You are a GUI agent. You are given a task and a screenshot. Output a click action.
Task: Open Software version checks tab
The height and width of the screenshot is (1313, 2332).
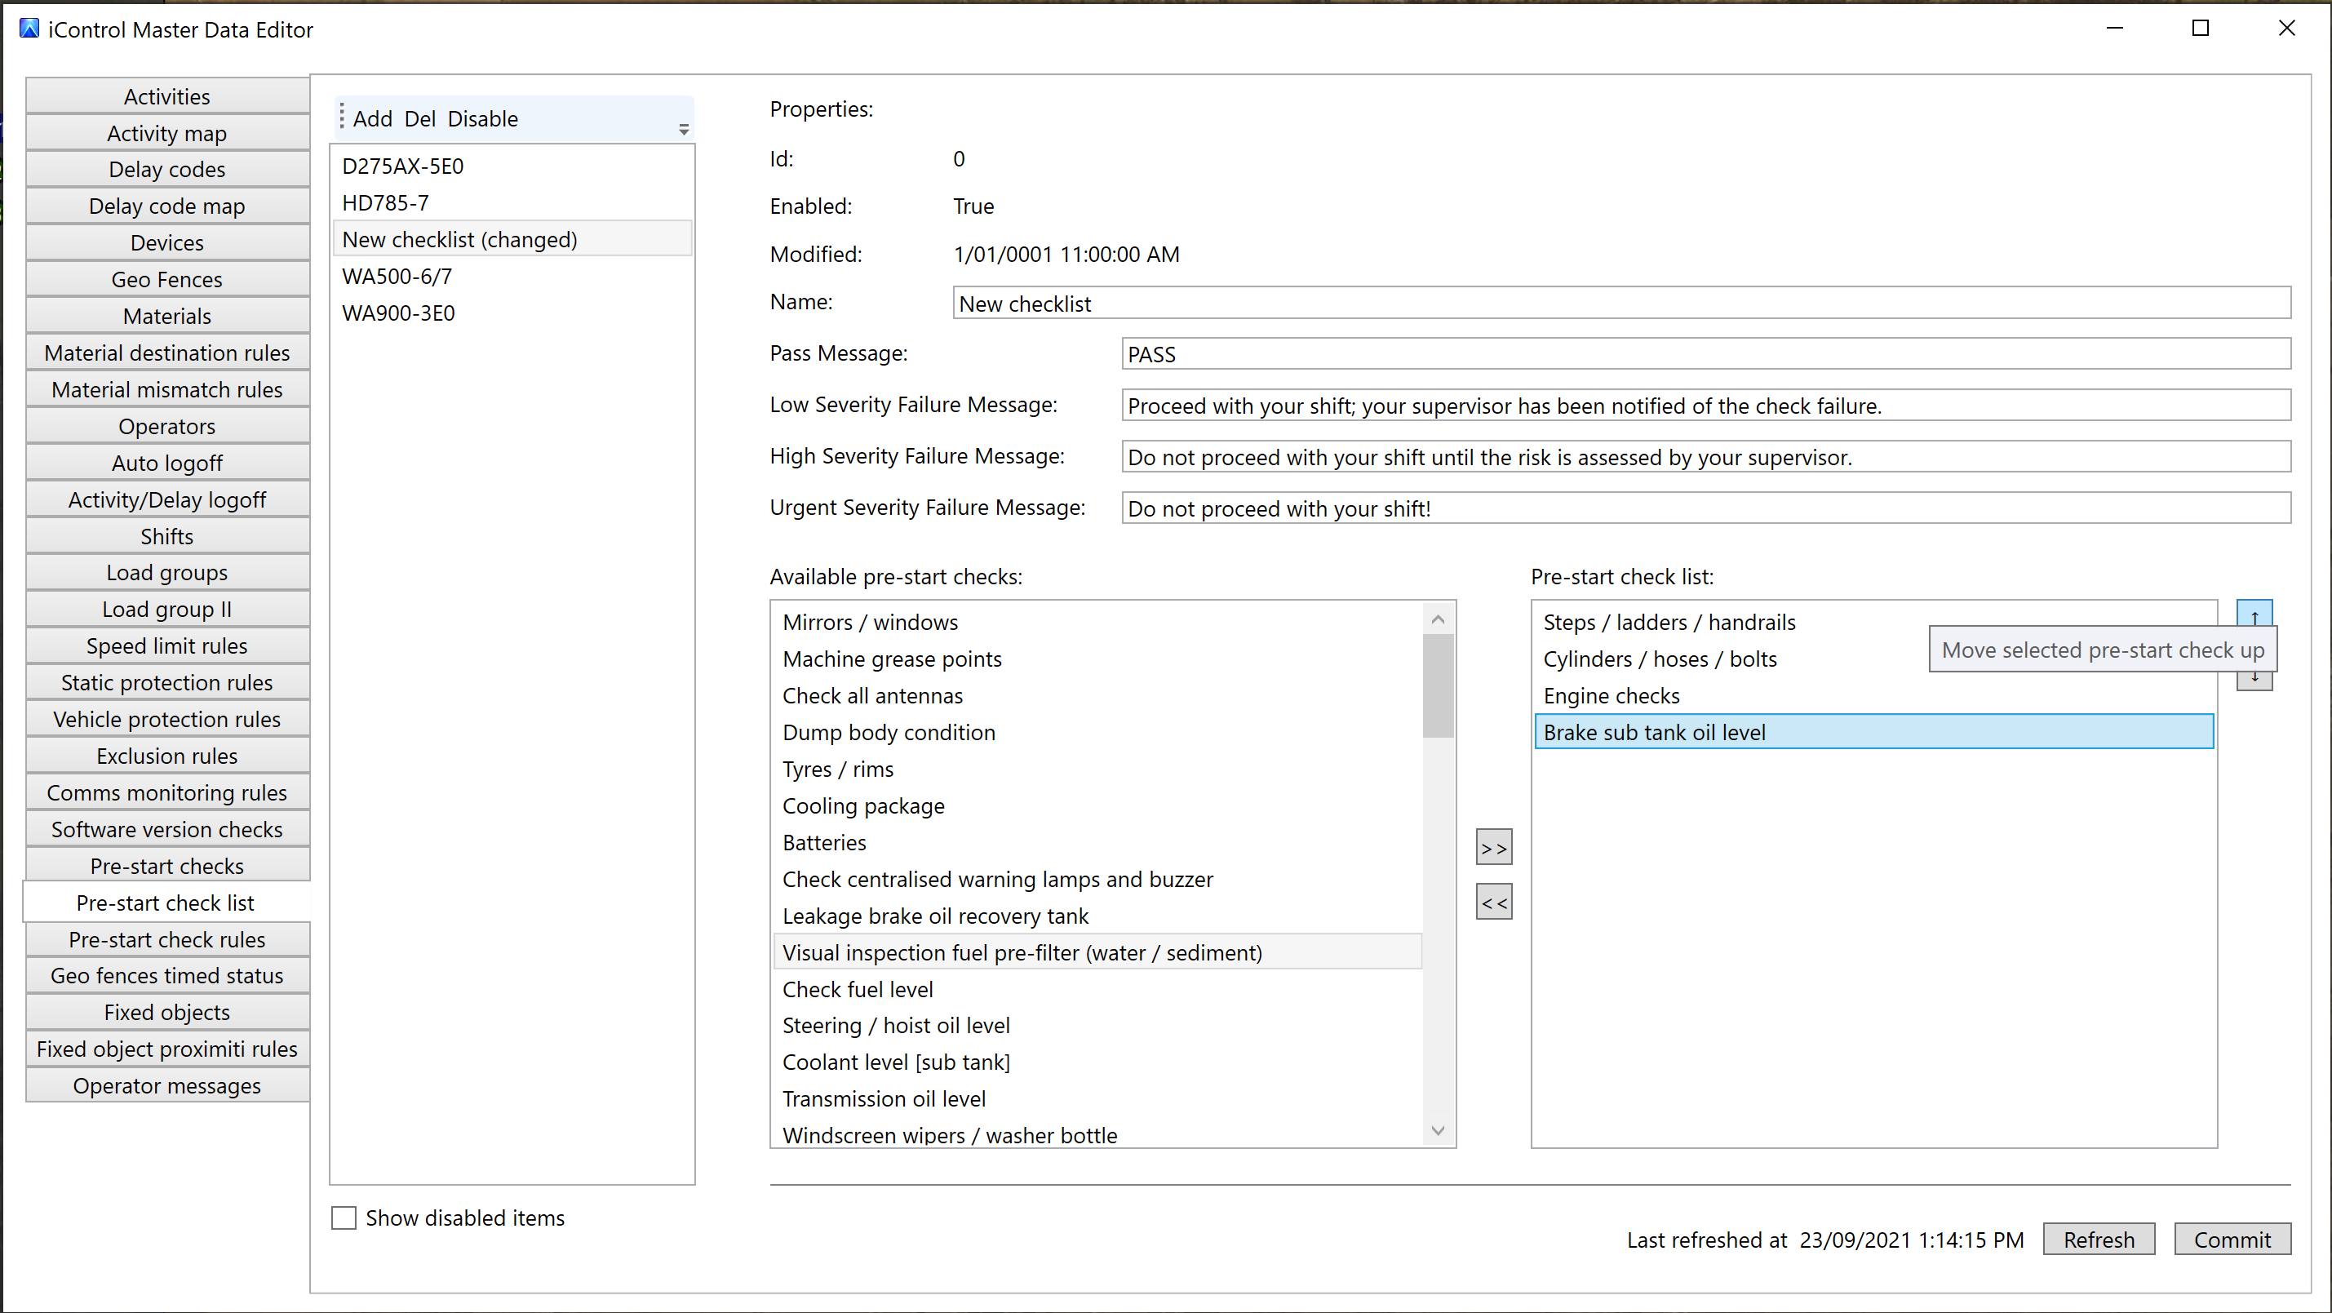coord(167,829)
